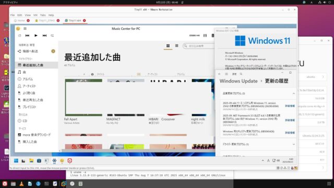Show hidden tray icons in guest taskbar
Screen dimensions: 334x188
(263, 160)
